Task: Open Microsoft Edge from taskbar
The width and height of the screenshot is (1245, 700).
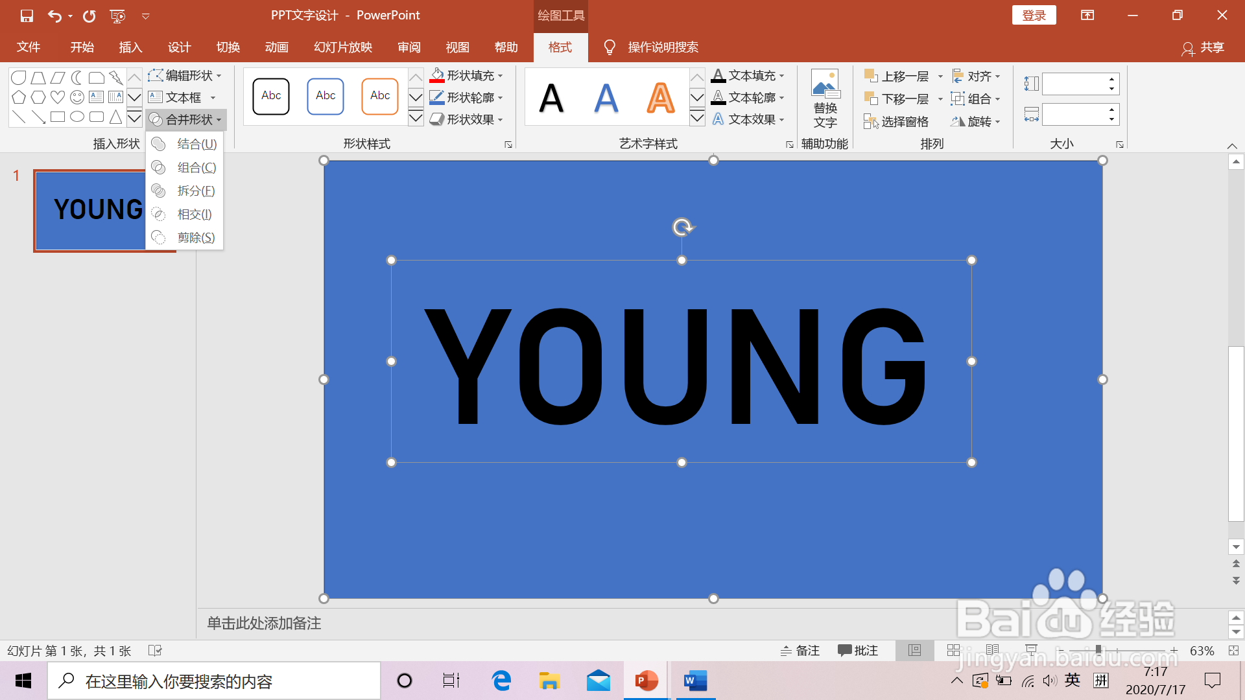Action: tap(501, 681)
